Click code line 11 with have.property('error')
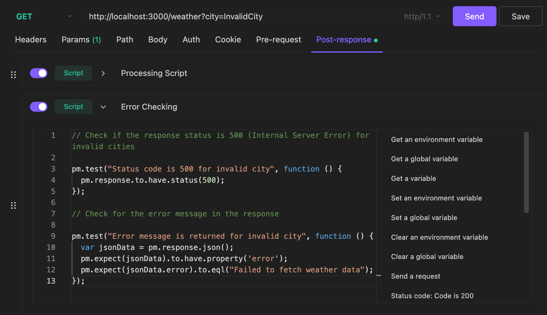The height and width of the screenshot is (315, 547). pyautogui.click(x=184, y=258)
